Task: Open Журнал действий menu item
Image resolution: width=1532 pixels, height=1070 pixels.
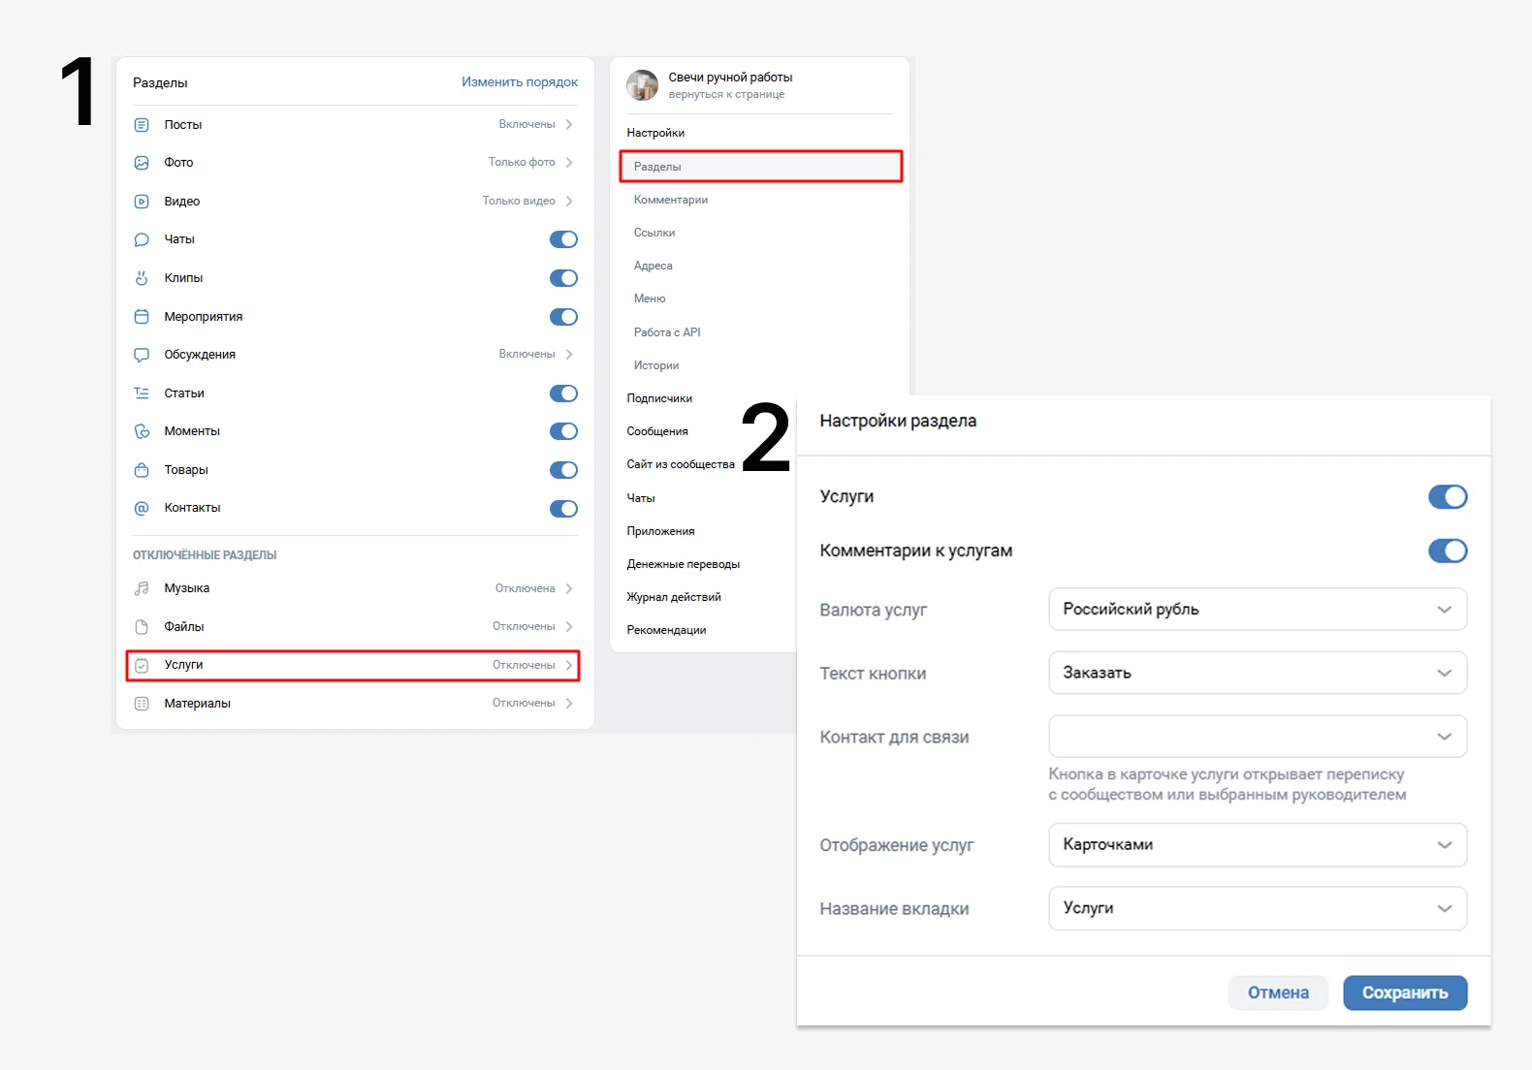Action: [674, 597]
